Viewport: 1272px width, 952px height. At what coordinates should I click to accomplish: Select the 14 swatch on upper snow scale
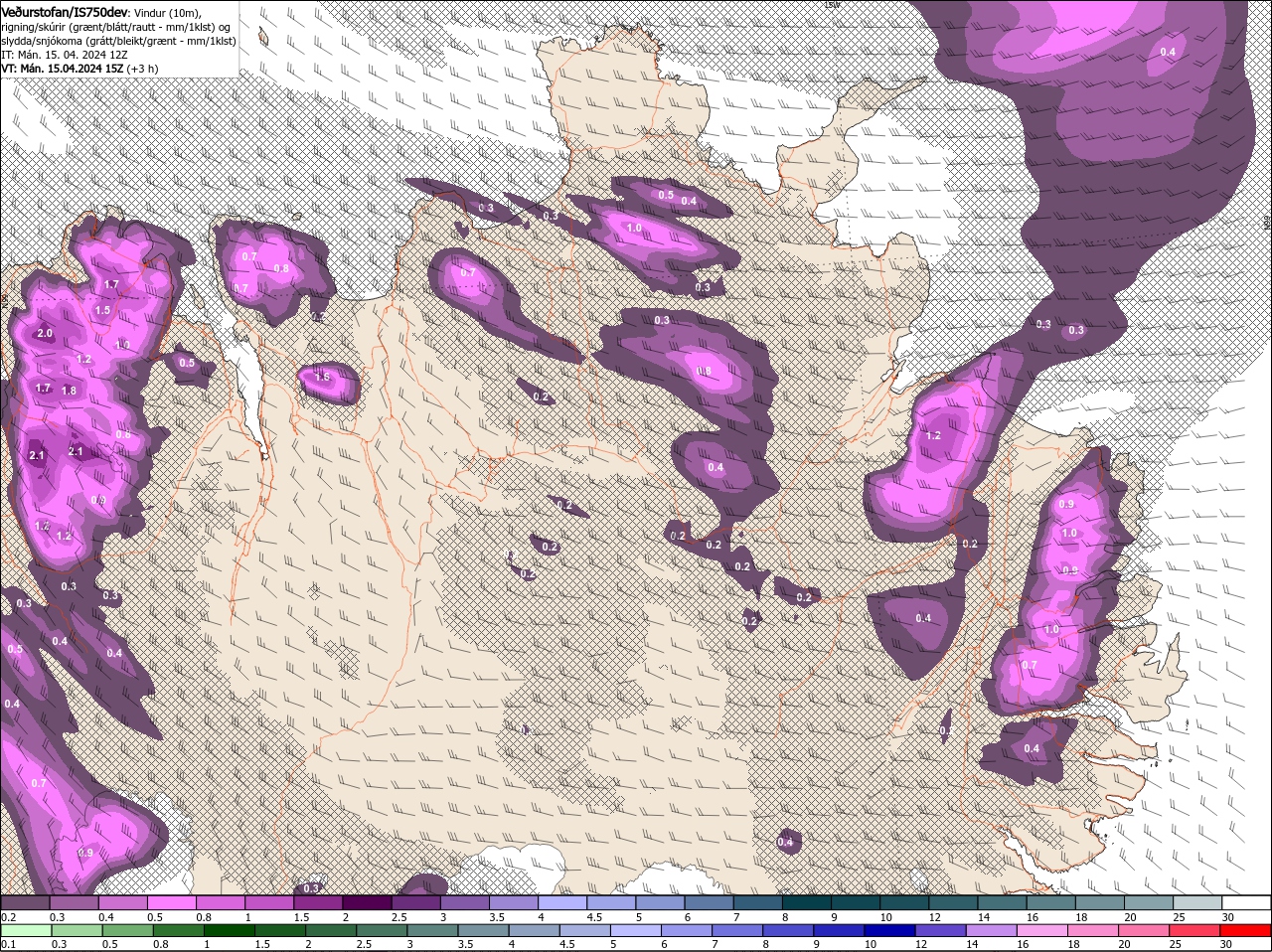click(x=1002, y=902)
